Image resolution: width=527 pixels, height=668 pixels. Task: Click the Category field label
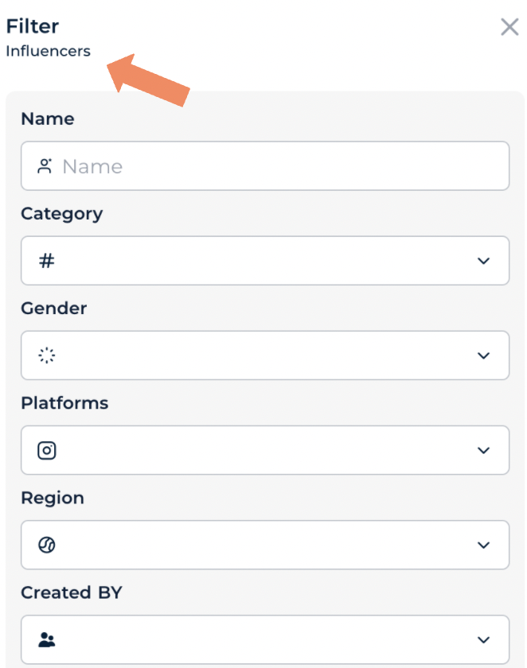tap(61, 213)
